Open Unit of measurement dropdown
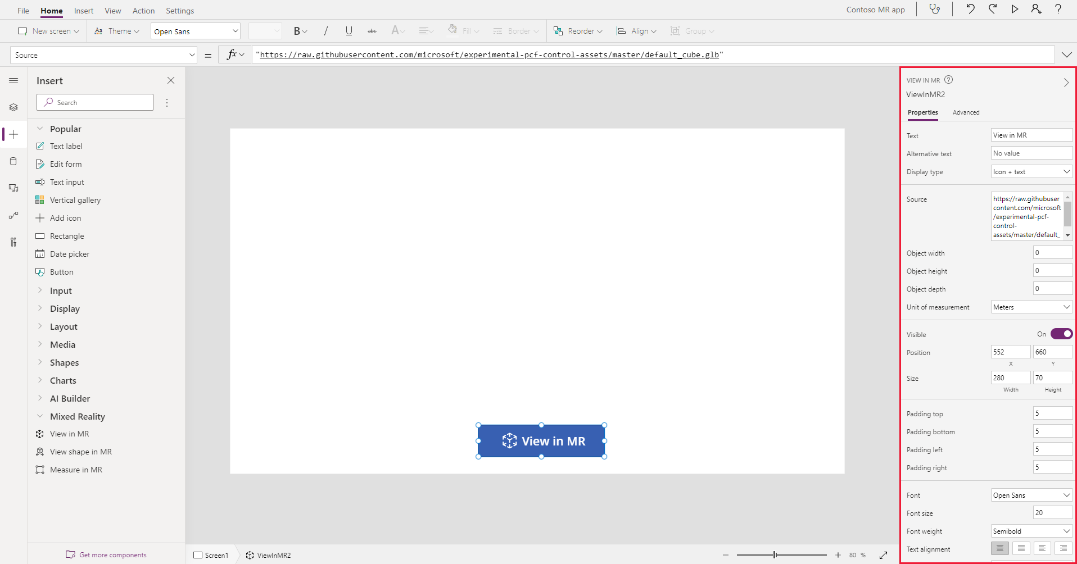 pos(1031,307)
